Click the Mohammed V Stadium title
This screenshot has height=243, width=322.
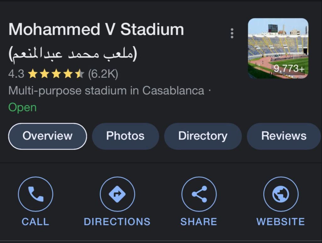(96, 29)
